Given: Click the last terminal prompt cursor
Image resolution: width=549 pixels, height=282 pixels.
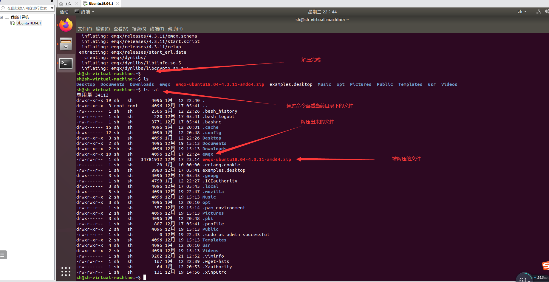Looking at the screenshot, I should pos(145,278).
